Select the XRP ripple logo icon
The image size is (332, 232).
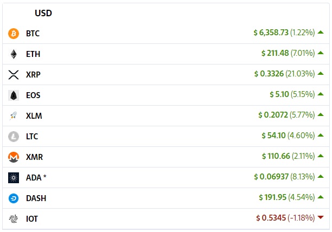coord(14,75)
